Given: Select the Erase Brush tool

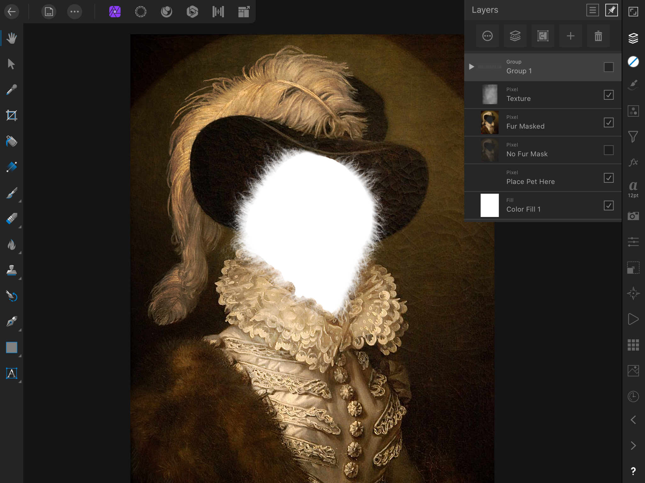Looking at the screenshot, I should 12,219.
